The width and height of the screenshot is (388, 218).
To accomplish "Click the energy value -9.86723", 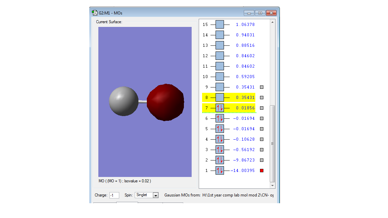I will coord(244,160).
